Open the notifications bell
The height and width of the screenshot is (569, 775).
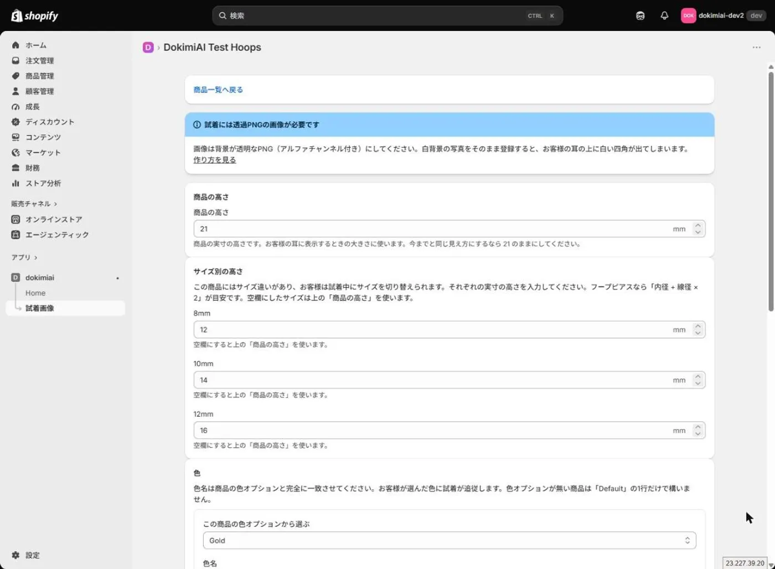(x=664, y=15)
